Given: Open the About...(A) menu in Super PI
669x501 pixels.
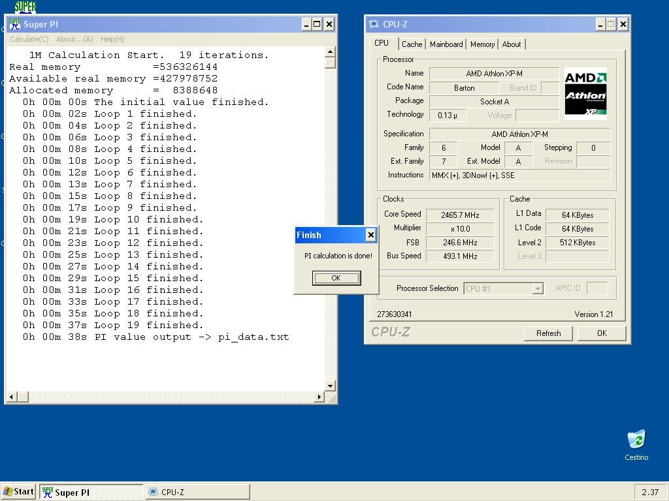Looking at the screenshot, I should pos(74,39).
